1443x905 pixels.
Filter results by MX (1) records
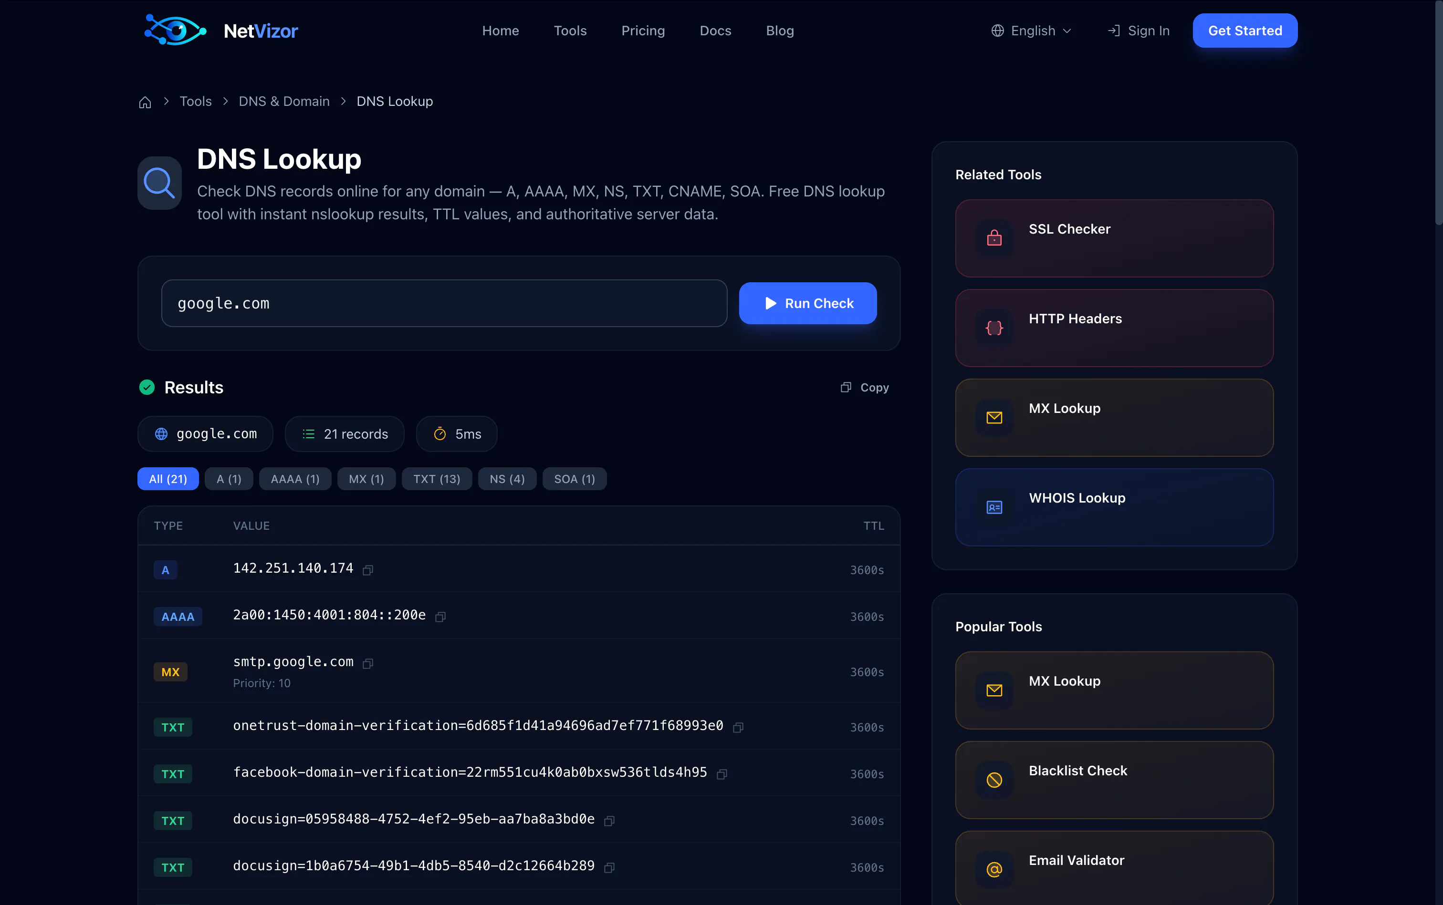click(366, 479)
